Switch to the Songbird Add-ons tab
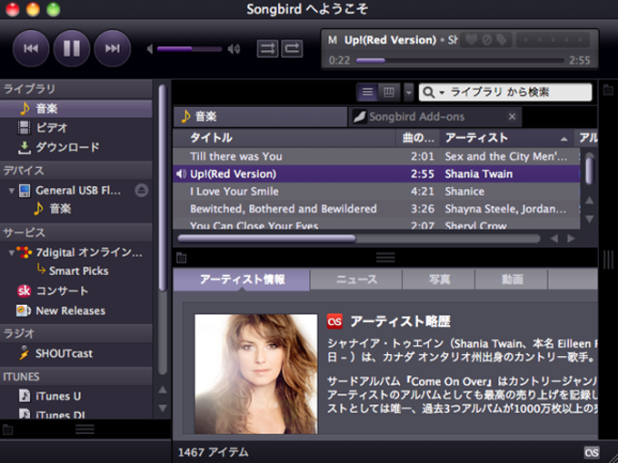618x463 pixels. tap(435, 117)
